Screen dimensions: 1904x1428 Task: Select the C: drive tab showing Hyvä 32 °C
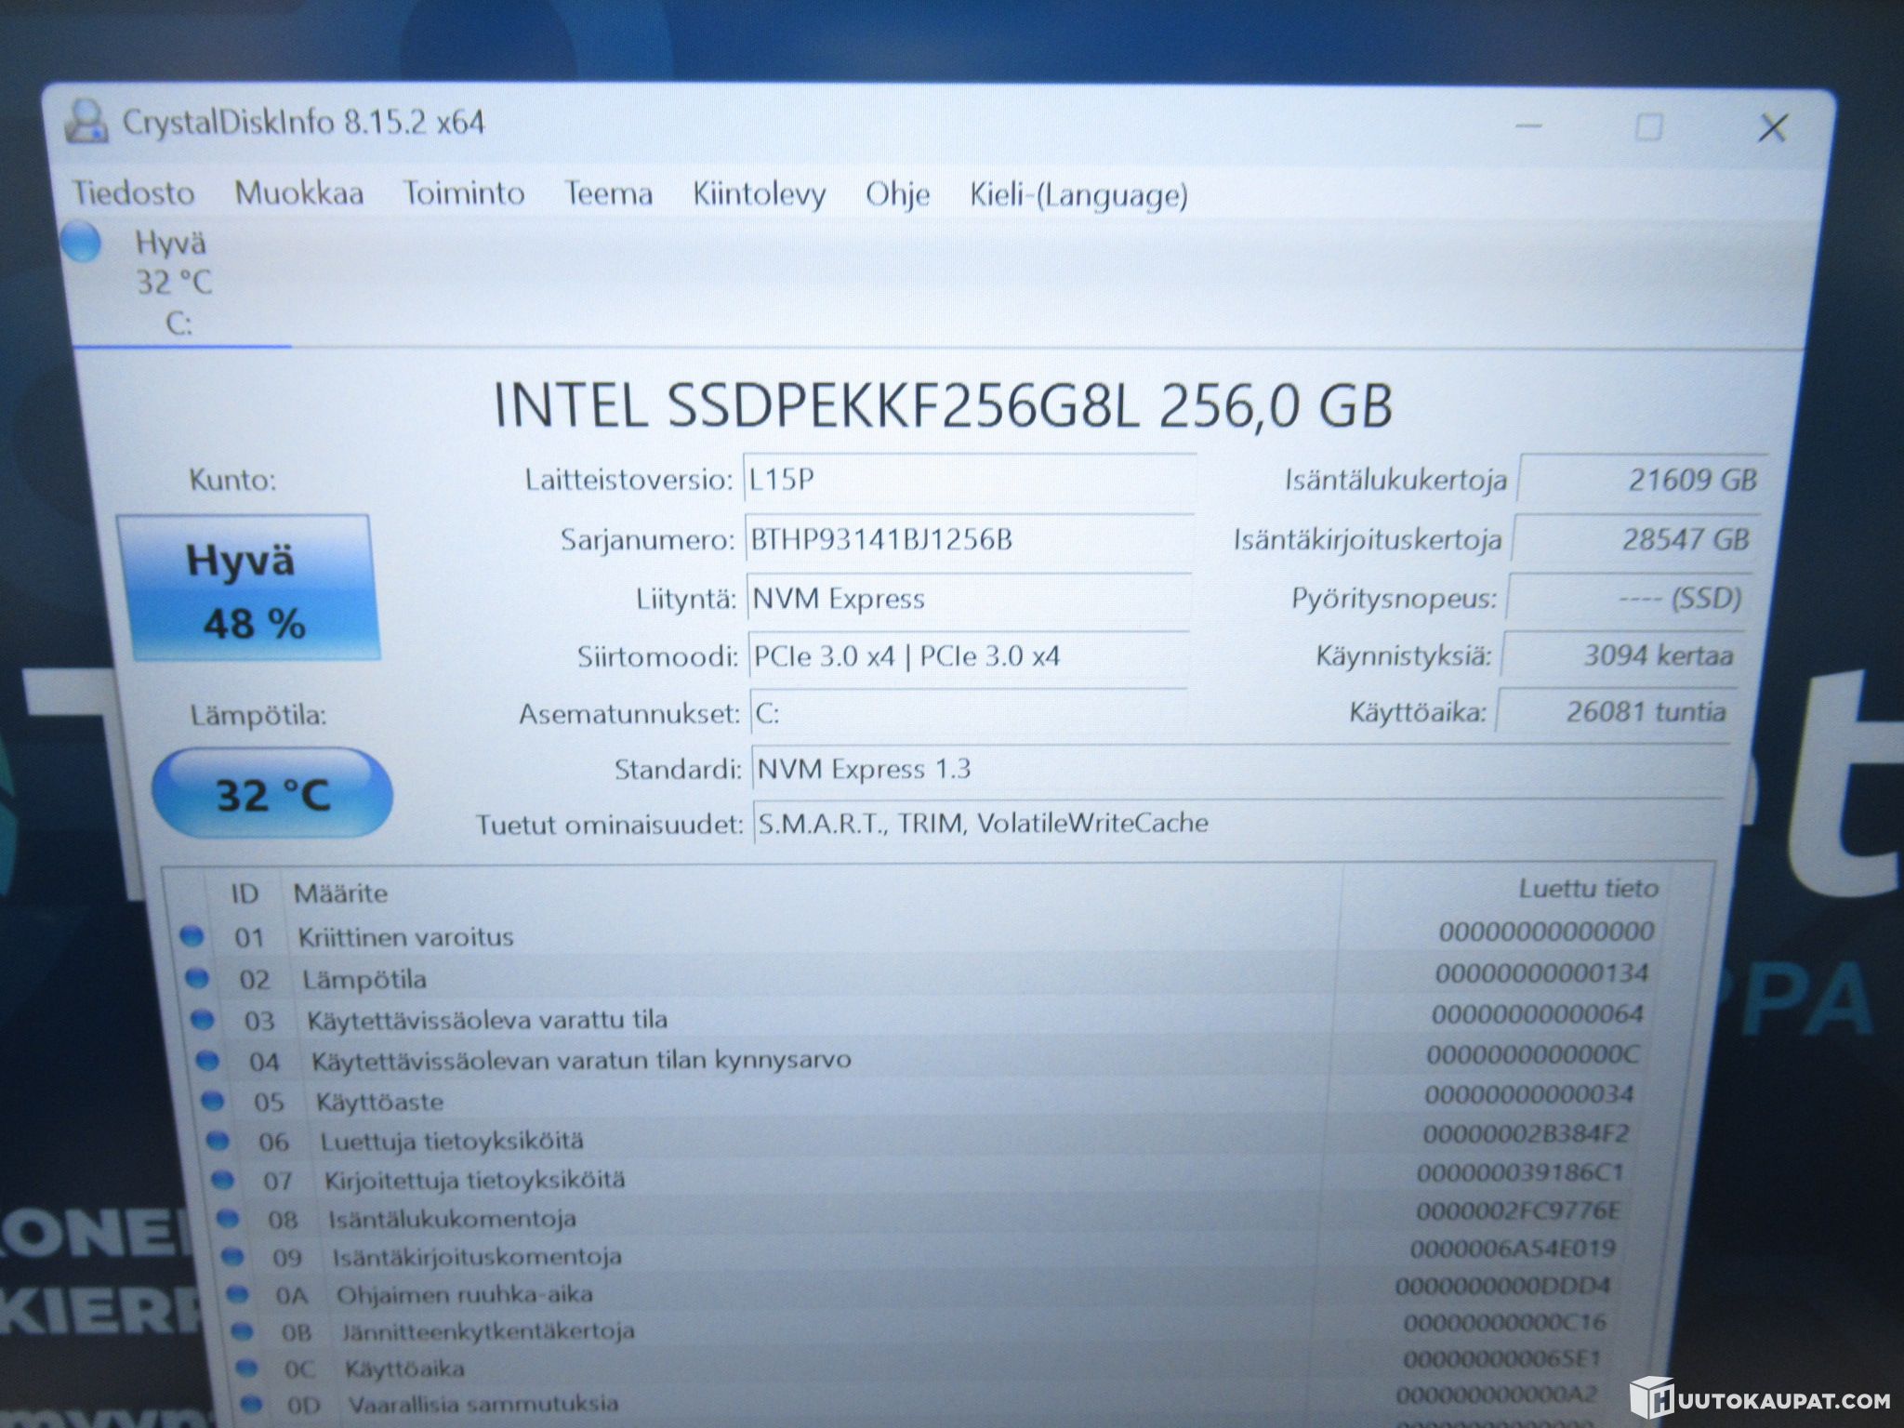pos(175,283)
